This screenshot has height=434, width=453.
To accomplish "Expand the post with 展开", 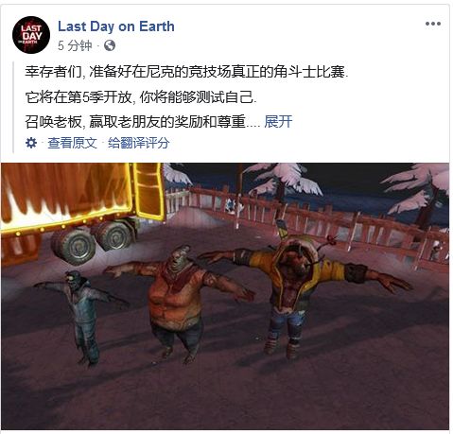I will coord(278,121).
